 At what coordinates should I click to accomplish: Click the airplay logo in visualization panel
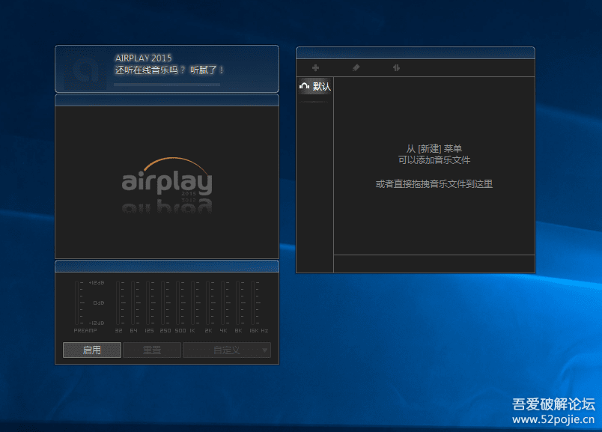pos(167,182)
